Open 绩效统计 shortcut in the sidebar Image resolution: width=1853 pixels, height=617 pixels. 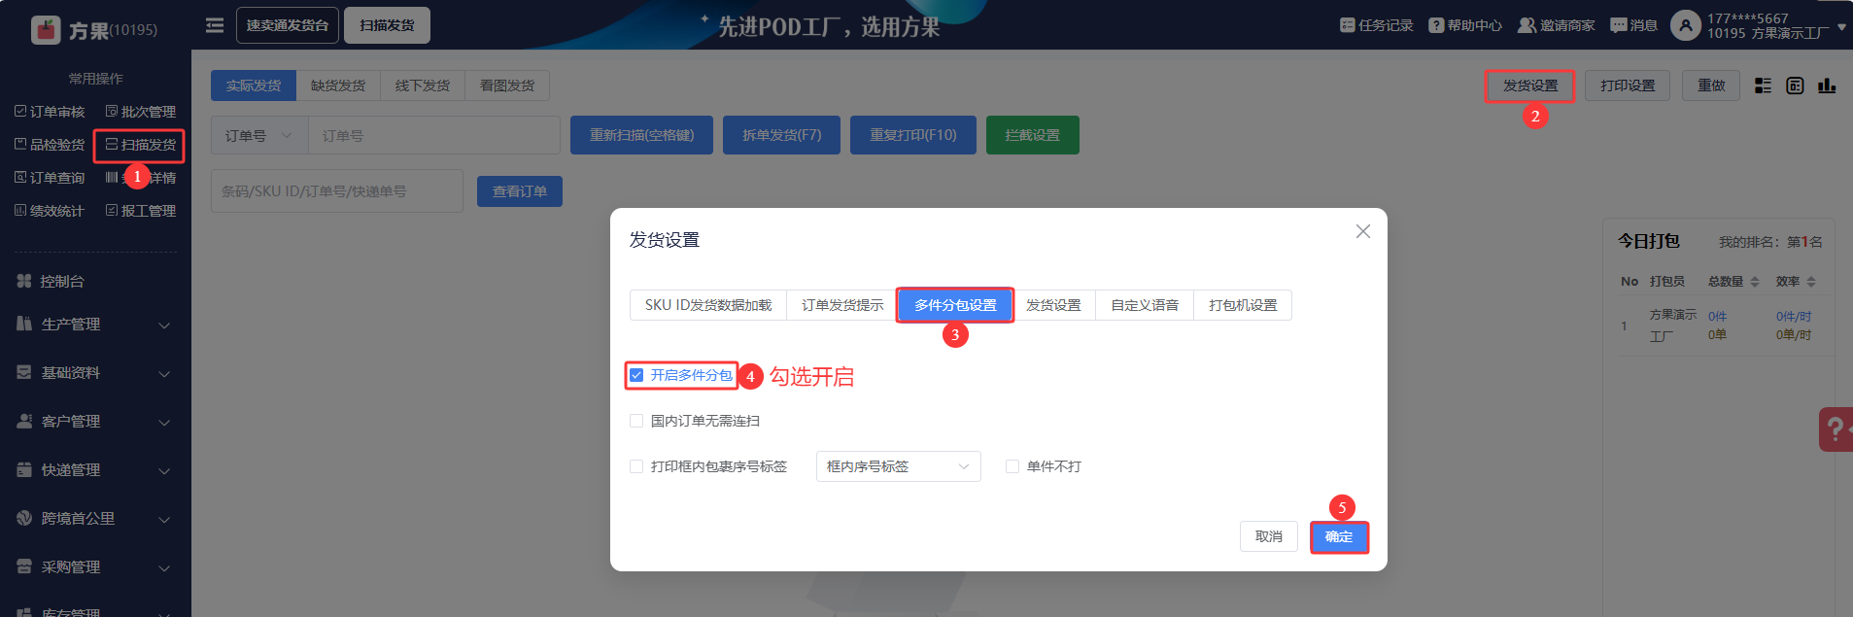(x=50, y=211)
